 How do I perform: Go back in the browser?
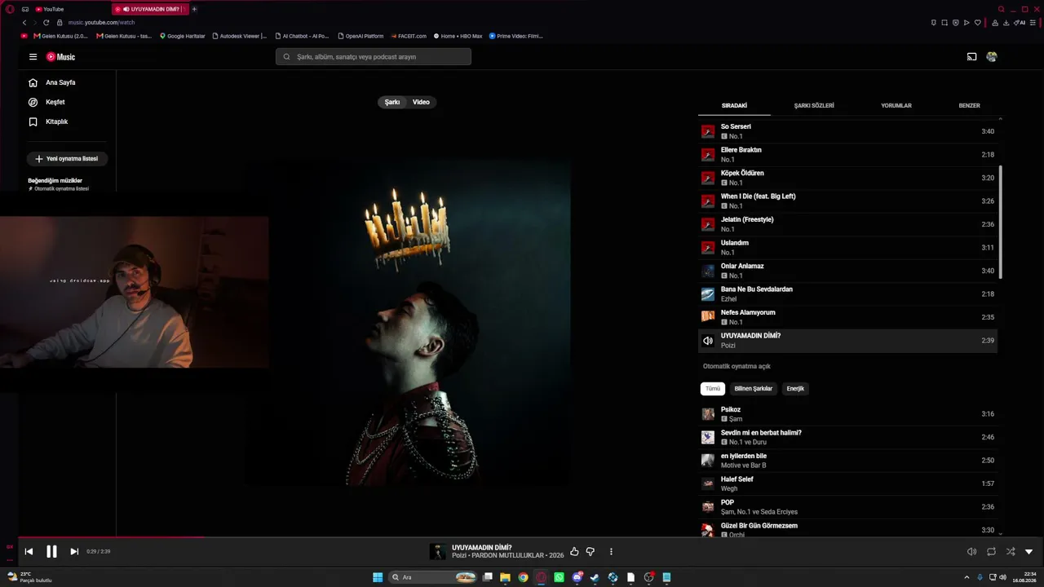click(x=24, y=23)
